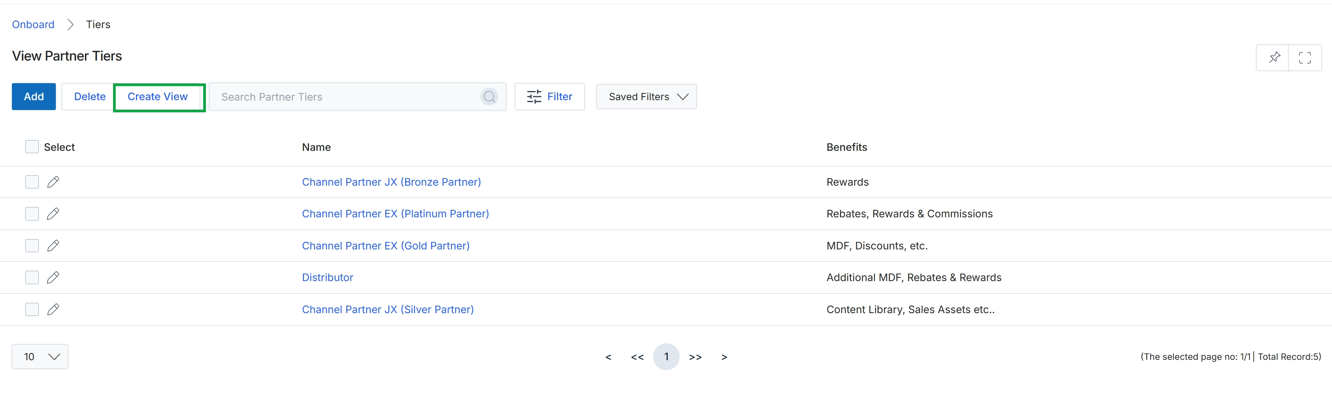Go to next page with > arrow
The image size is (1332, 403).
coord(724,357)
